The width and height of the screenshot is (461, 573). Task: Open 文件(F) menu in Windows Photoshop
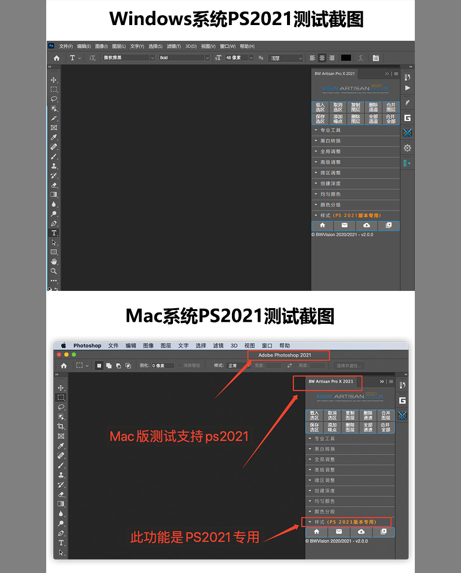point(66,46)
